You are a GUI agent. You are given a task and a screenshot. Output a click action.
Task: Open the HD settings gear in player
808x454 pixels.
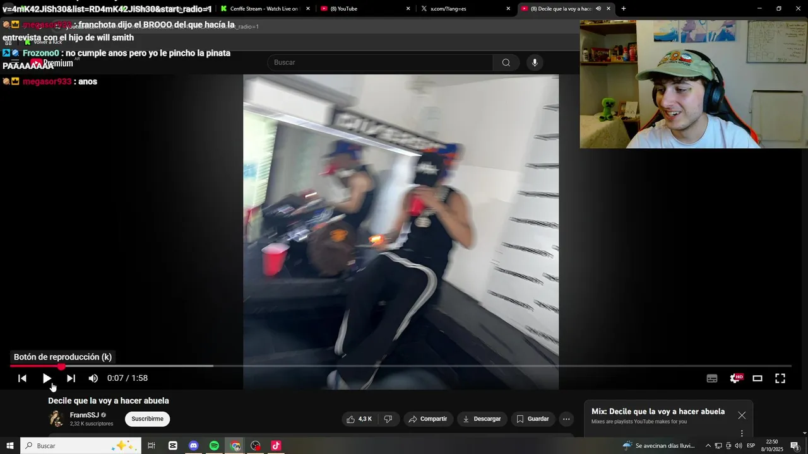735,378
